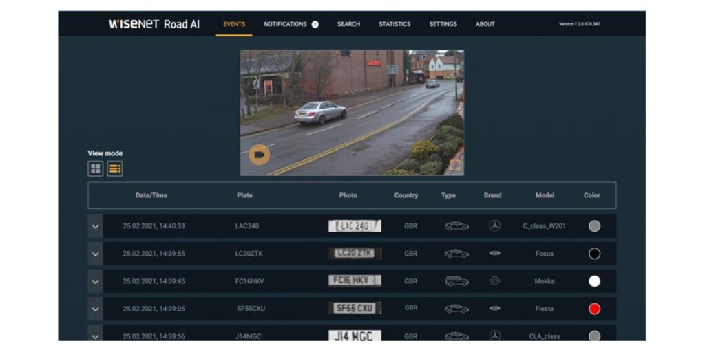Click the Opel brand logo in Mokka row
Image resolution: width=705 pixels, height=352 pixels.
pos(494,281)
